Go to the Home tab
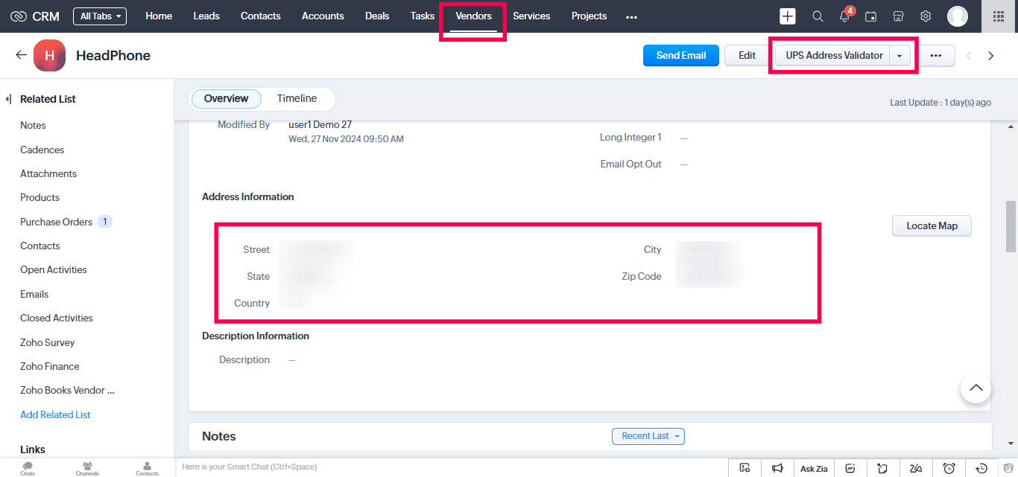Screen dimensions: 1018x477 159,16
